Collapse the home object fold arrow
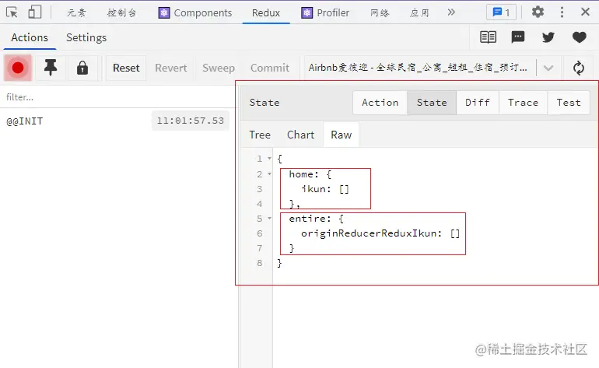Screen dimensions: 599x368 (269, 174)
